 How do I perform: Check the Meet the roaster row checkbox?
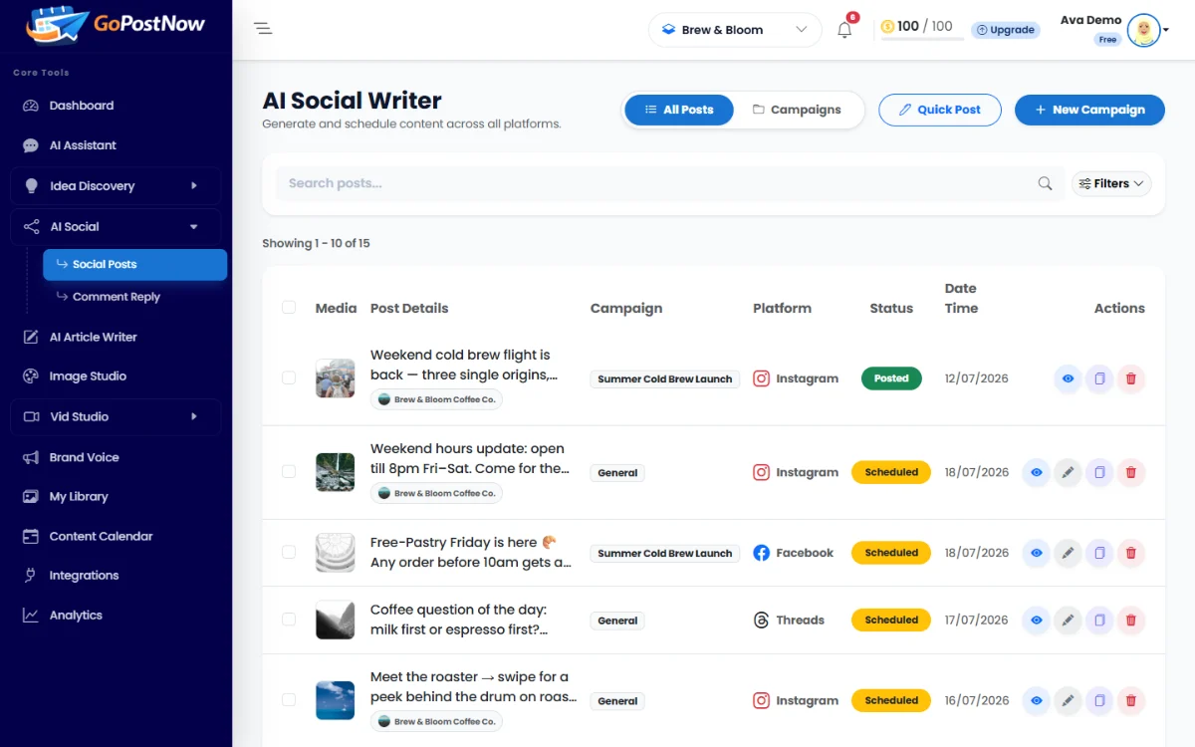click(x=289, y=699)
